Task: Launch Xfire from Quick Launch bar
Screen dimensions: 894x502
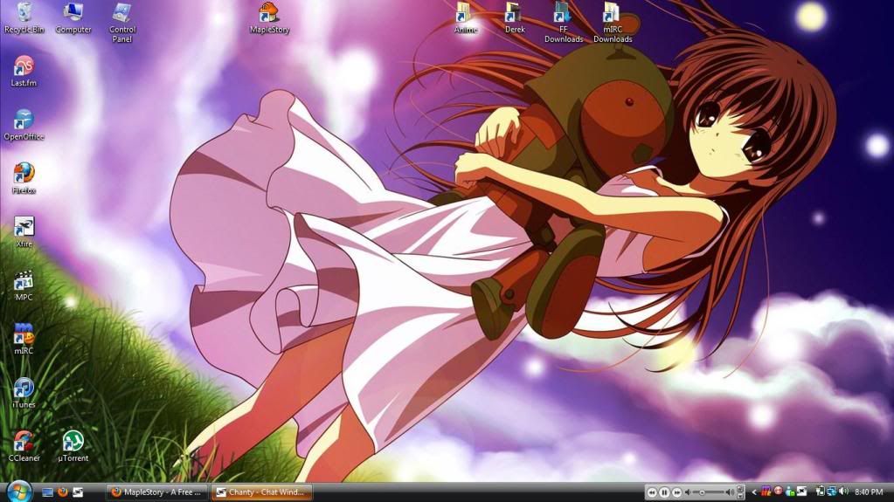Action: click(78, 492)
